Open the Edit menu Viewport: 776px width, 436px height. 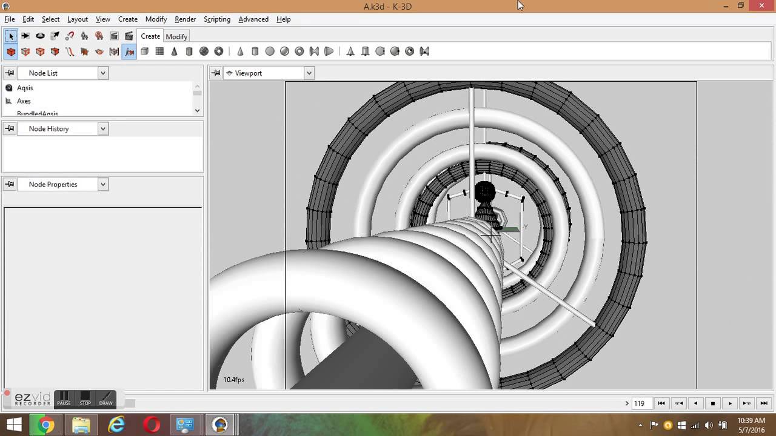click(28, 19)
